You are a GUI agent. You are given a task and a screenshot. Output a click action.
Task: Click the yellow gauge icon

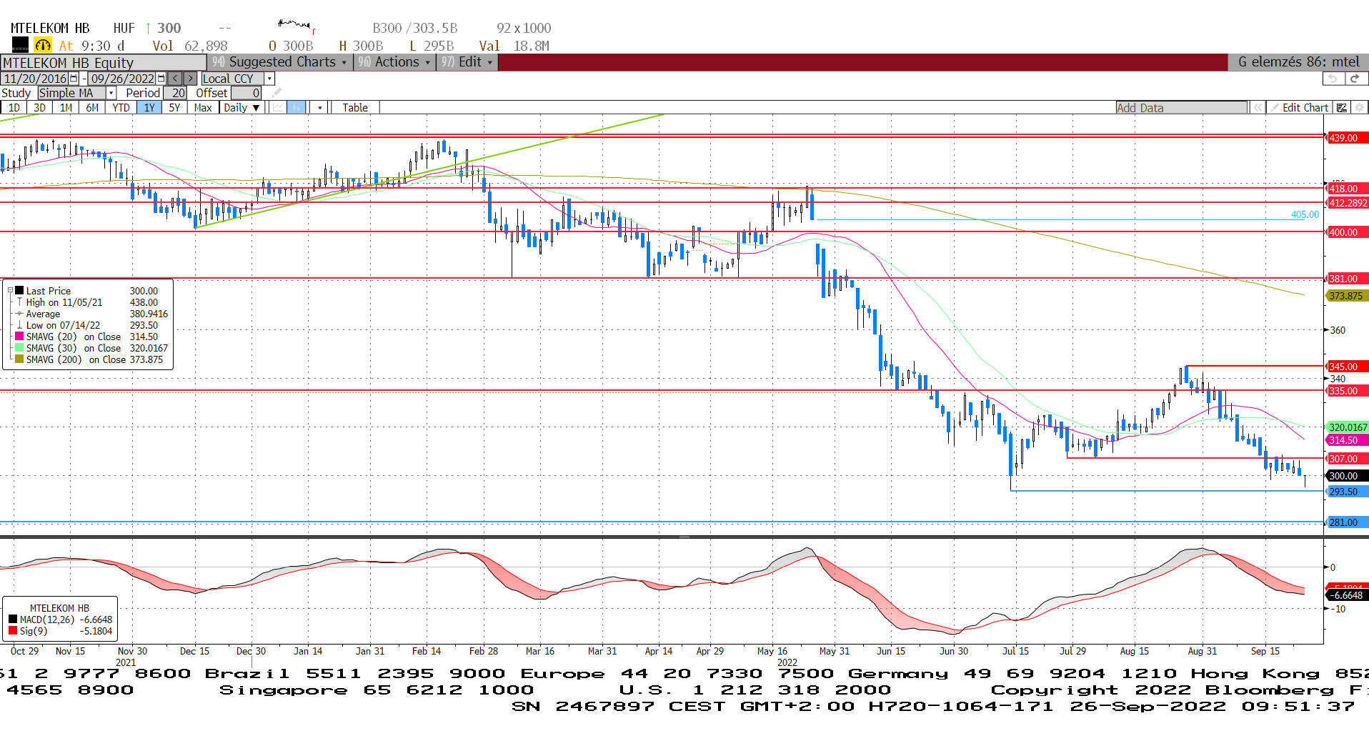43,45
